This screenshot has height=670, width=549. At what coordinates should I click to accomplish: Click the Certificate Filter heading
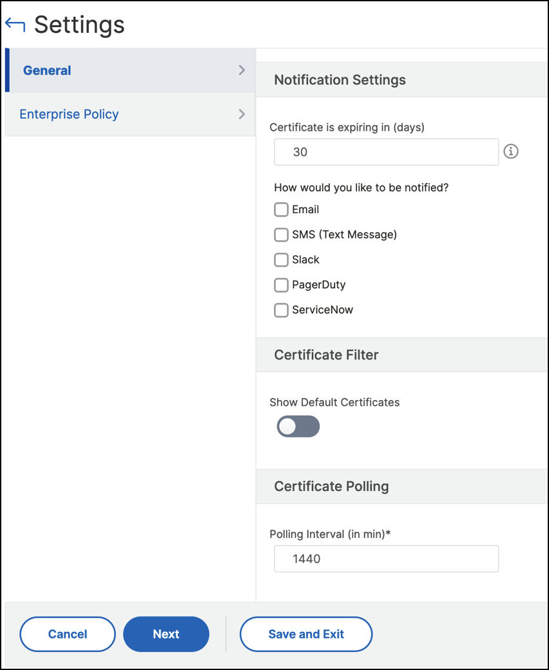tap(327, 355)
